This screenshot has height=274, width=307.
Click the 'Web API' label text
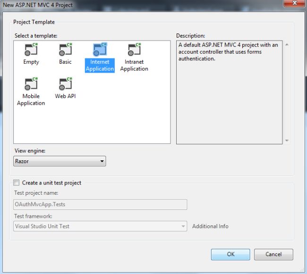coord(65,96)
